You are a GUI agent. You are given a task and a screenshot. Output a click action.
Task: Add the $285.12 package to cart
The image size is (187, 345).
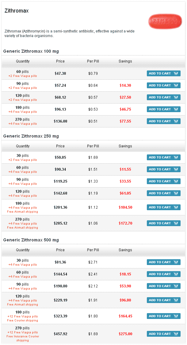[x=163, y=223]
